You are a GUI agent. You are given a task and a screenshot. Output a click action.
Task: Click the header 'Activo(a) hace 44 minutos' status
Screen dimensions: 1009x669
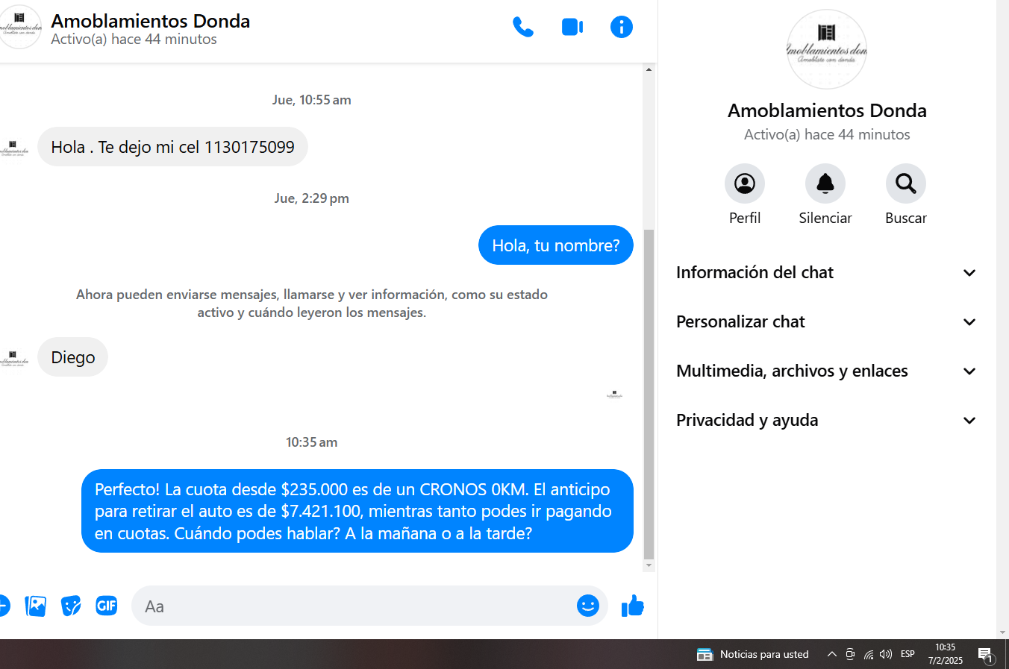coord(134,40)
